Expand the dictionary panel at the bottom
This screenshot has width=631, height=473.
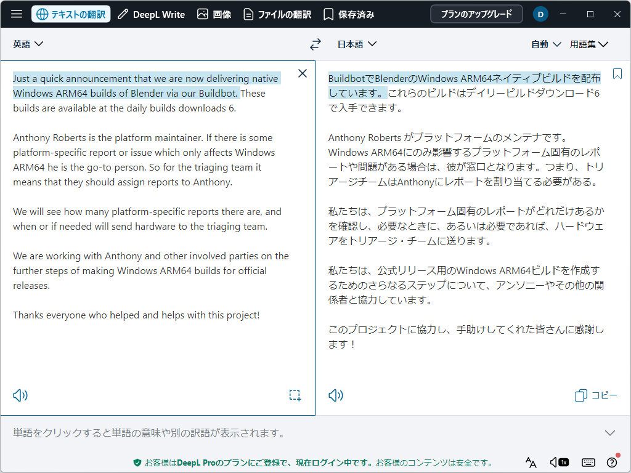(609, 432)
